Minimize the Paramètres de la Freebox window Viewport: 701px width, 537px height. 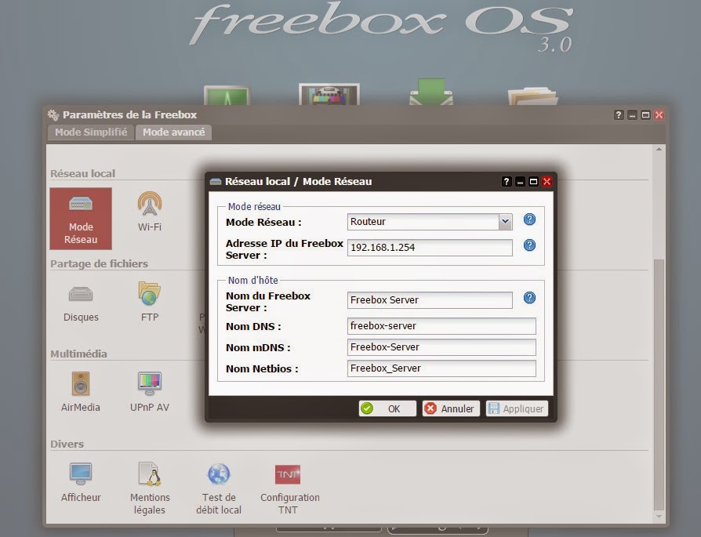coord(632,115)
